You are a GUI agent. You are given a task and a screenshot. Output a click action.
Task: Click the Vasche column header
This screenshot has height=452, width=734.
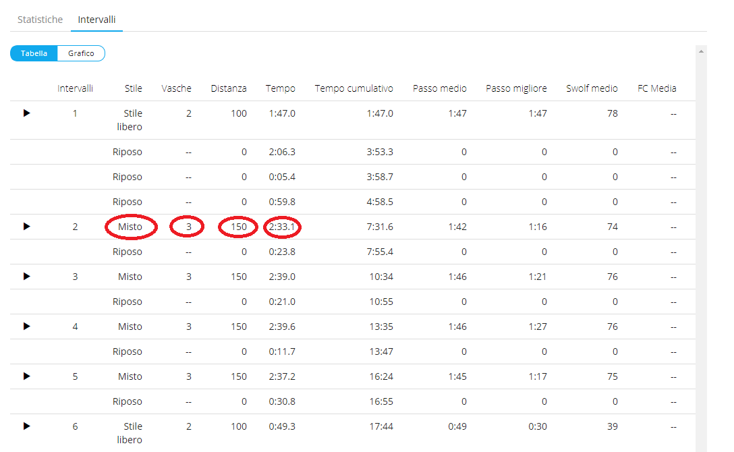176,88
